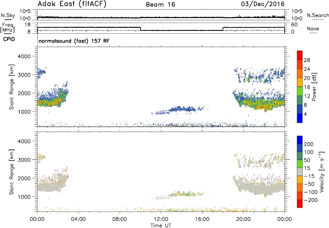Click the "N.Sky" legend label
The width and height of the screenshot is (329, 228).
coord(8,15)
